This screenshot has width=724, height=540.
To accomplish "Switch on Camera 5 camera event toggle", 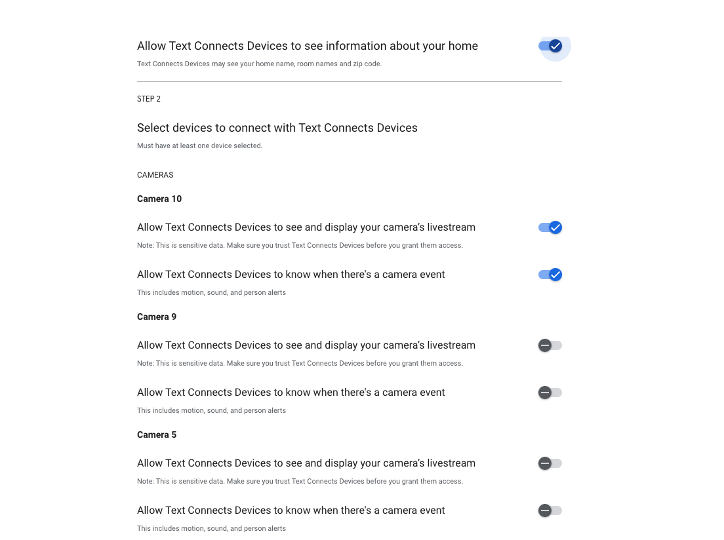I will point(550,511).
